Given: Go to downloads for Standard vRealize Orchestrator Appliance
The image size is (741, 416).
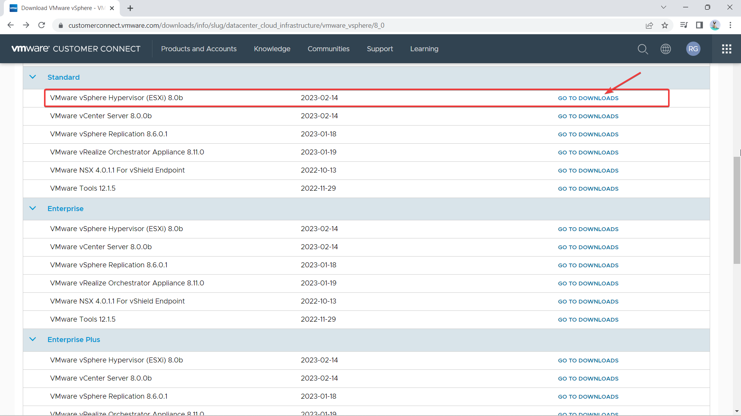Looking at the screenshot, I should (588, 153).
